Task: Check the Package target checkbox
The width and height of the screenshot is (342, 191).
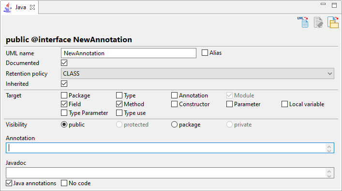Action: [64, 95]
